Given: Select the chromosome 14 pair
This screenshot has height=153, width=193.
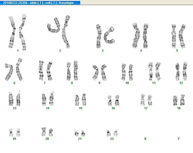Looking at the screenshot, I should (48, 99).
